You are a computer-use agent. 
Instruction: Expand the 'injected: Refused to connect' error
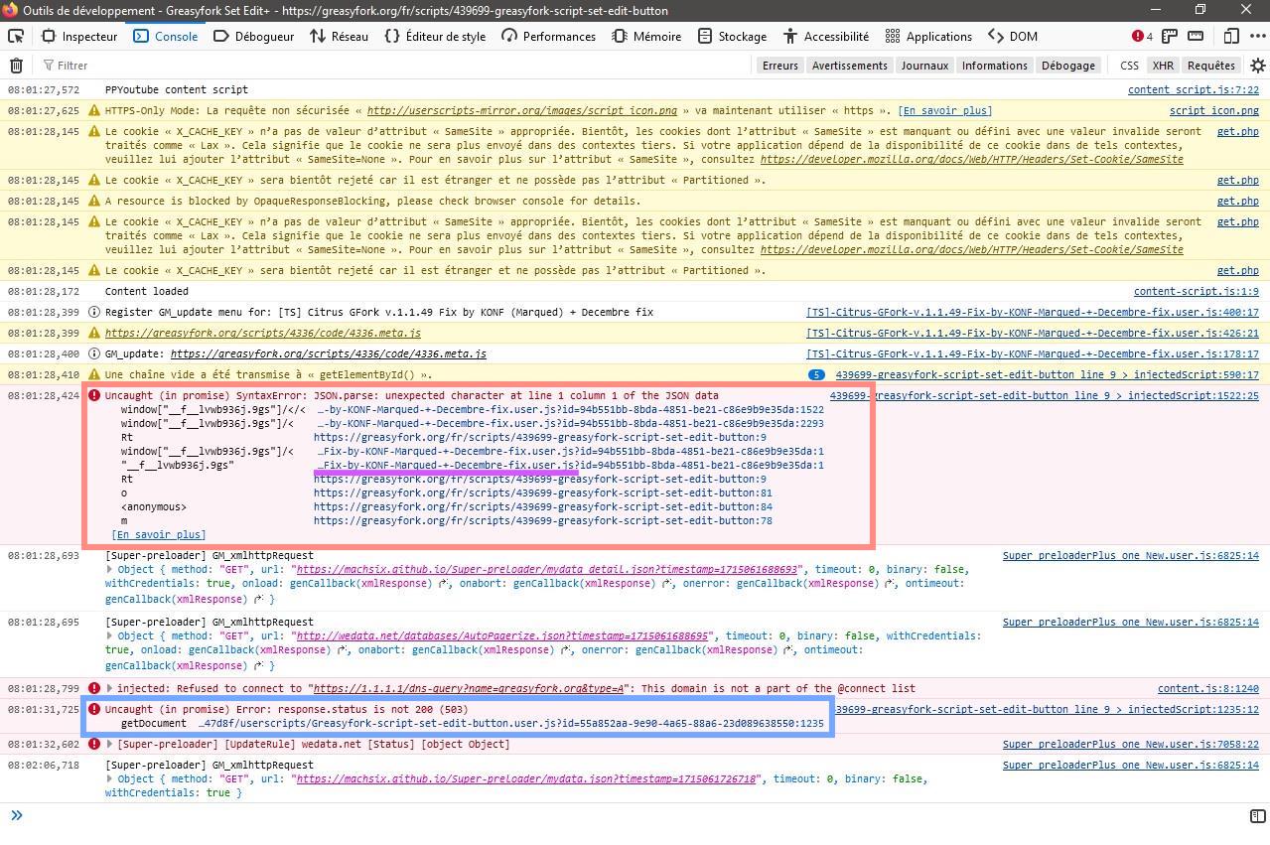(x=110, y=688)
